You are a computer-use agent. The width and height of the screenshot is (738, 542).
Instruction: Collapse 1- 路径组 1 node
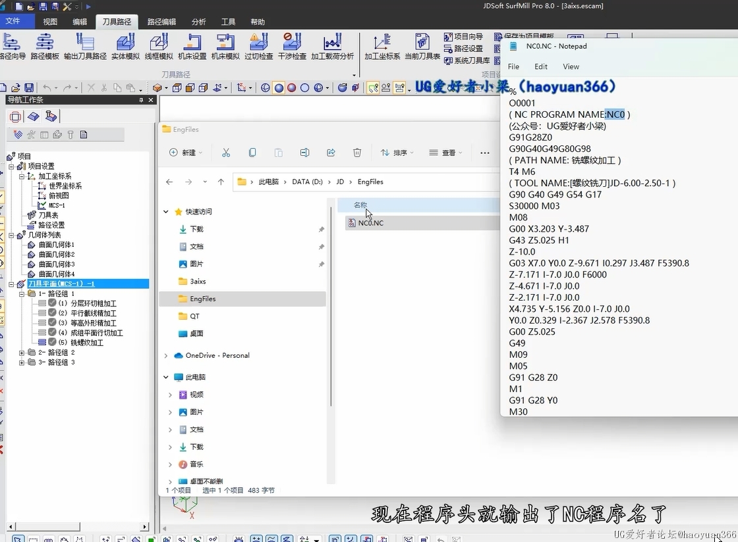(x=22, y=294)
